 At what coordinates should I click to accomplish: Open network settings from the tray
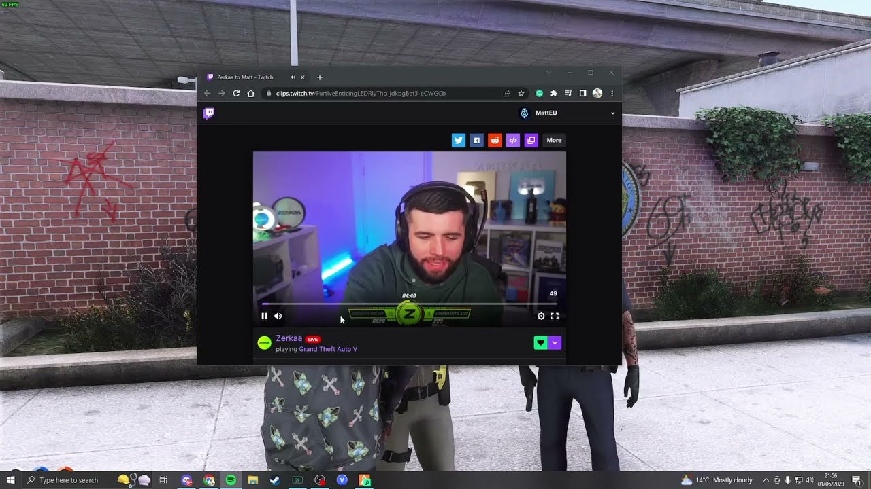click(799, 480)
